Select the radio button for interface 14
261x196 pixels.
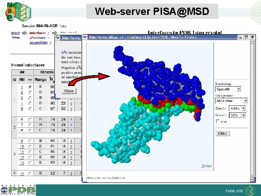pyautogui.click(x=30, y=173)
